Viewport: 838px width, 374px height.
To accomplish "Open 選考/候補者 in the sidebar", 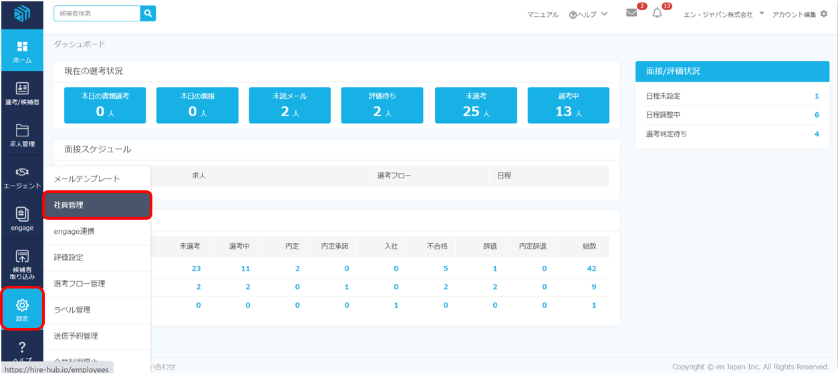I will point(21,93).
